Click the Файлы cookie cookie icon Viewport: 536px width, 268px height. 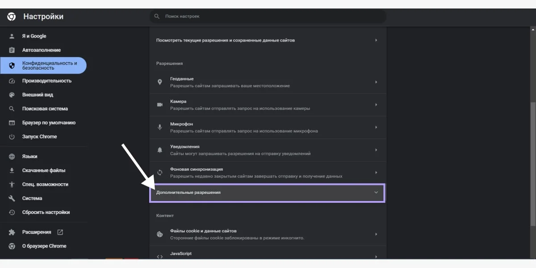tap(159, 234)
